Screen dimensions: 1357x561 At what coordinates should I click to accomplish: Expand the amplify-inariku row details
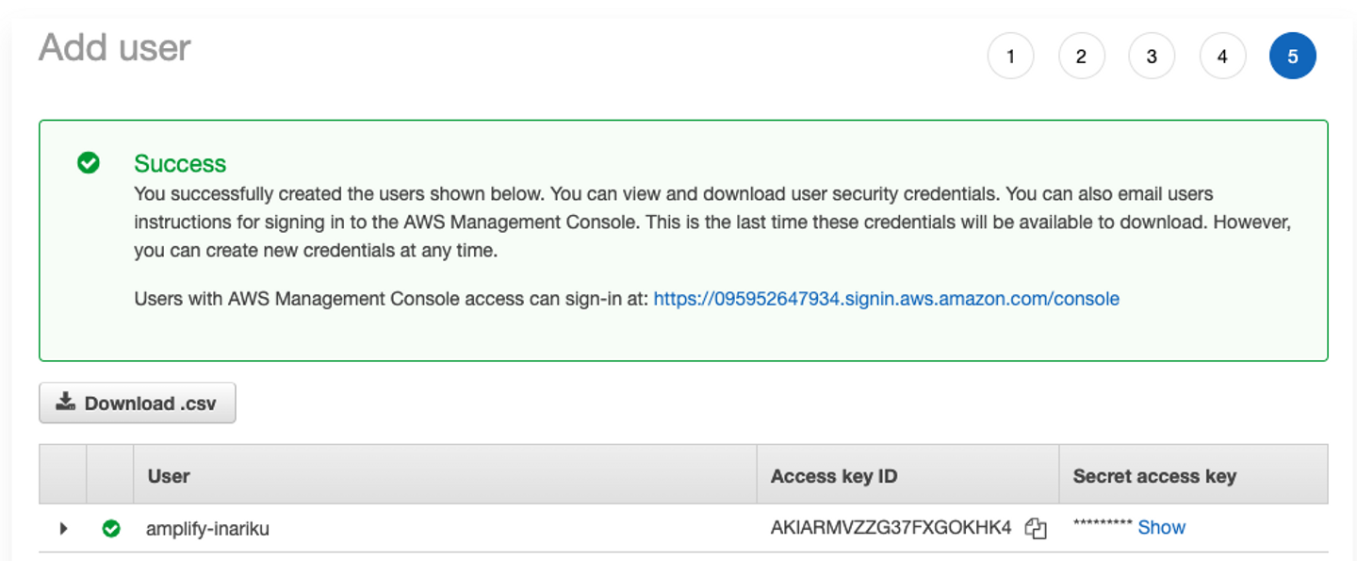(x=63, y=529)
